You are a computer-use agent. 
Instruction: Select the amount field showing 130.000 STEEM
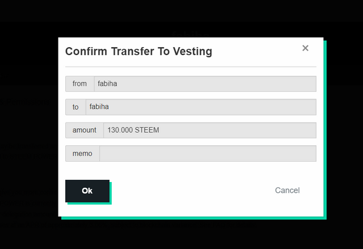coord(210,130)
